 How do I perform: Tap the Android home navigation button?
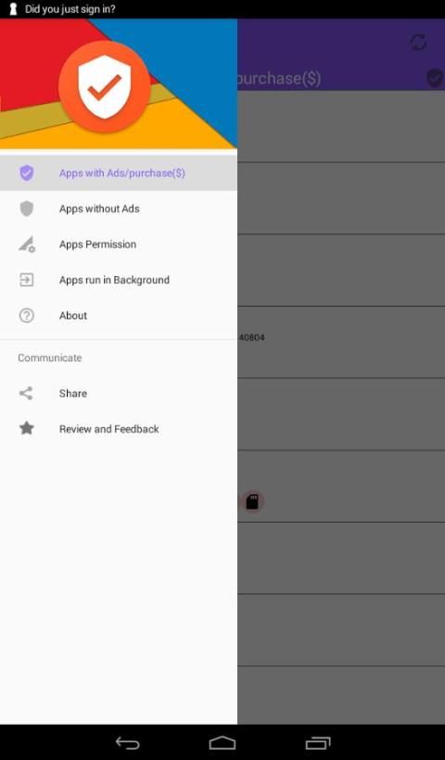pyautogui.click(x=222, y=742)
